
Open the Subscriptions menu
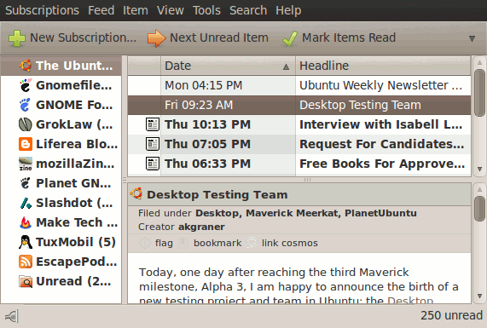(x=42, y=10)
